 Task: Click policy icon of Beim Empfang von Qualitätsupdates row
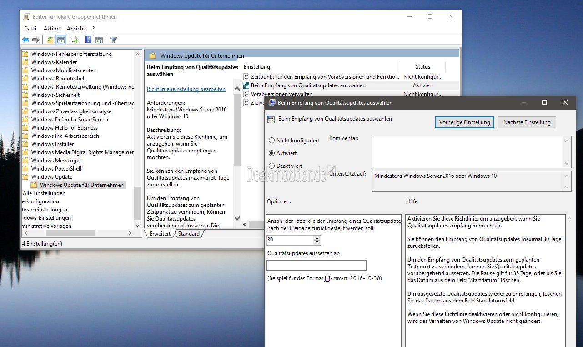coord(246,85)
